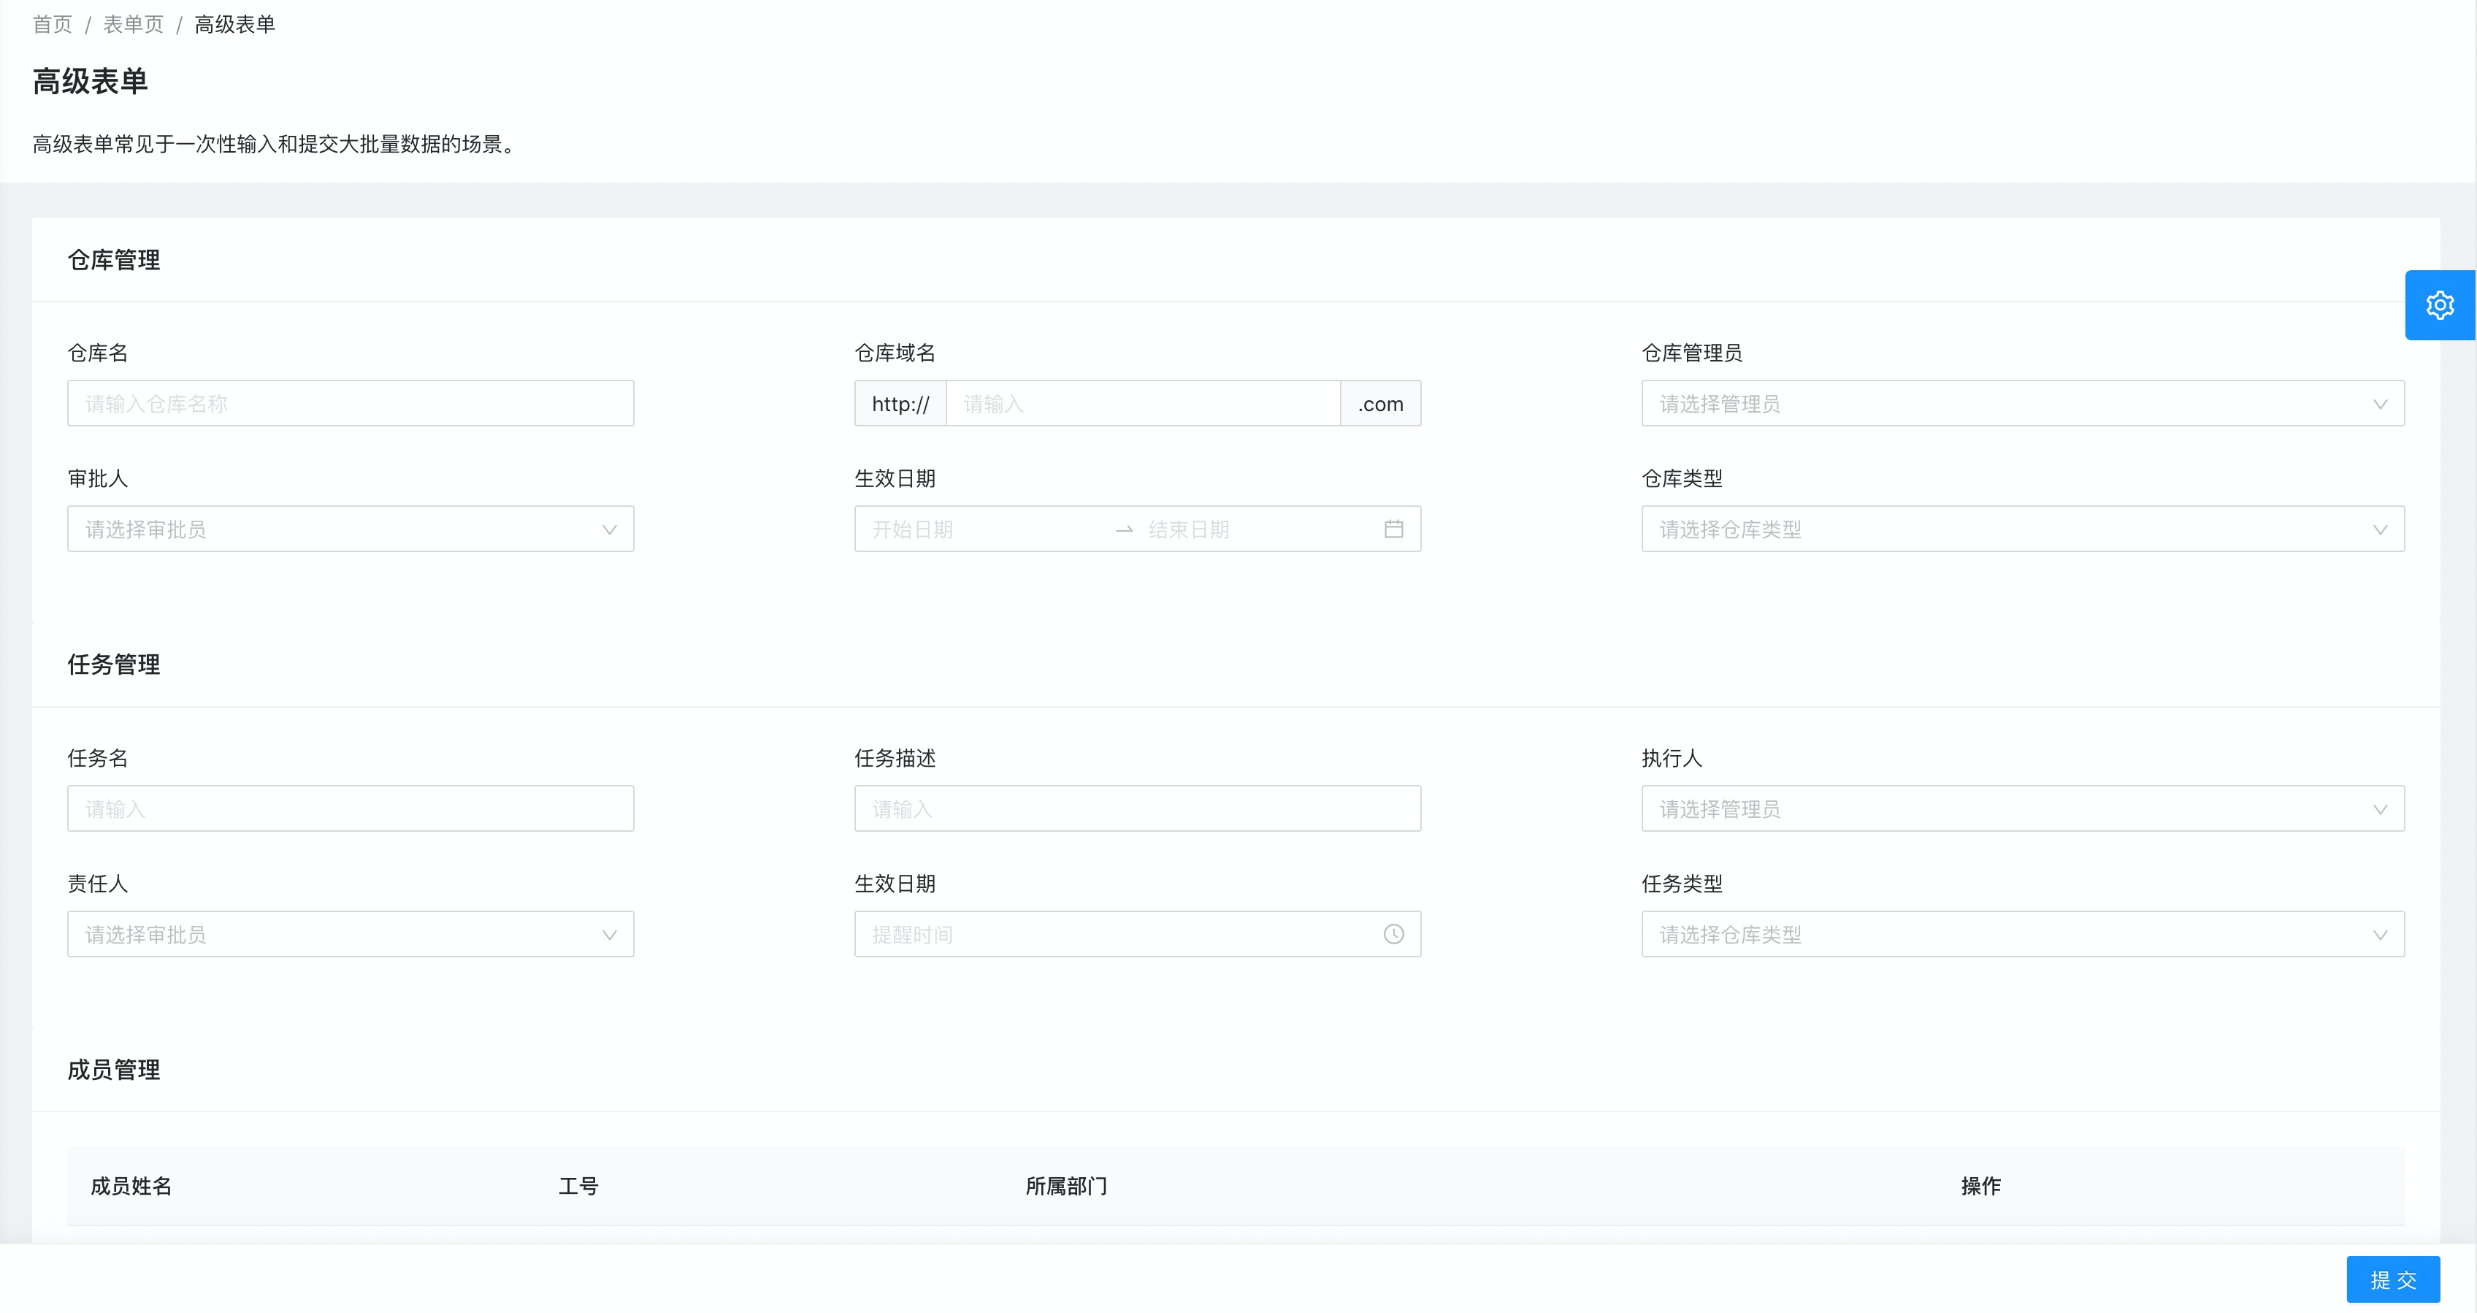Click chevron arrow in 执行人 select
This screenshot has height=1313, width=2477.
2380,809
